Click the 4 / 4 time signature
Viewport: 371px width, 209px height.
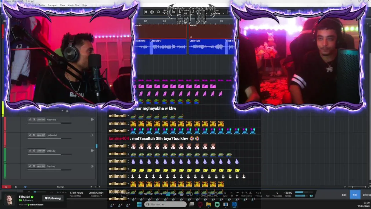pos(258,193)
